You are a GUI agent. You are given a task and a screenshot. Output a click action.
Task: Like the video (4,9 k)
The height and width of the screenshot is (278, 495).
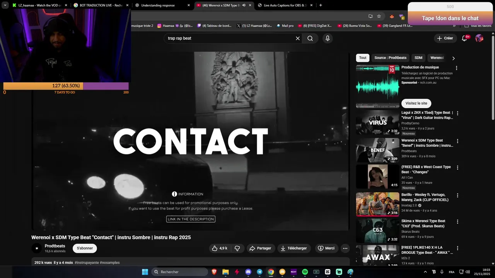pos(219,248)
